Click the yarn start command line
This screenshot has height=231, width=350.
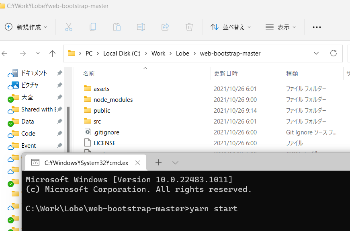pyautogui.click(x=132, y=208)
